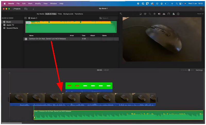Sort tracks by the Genre column

(105, 36)
